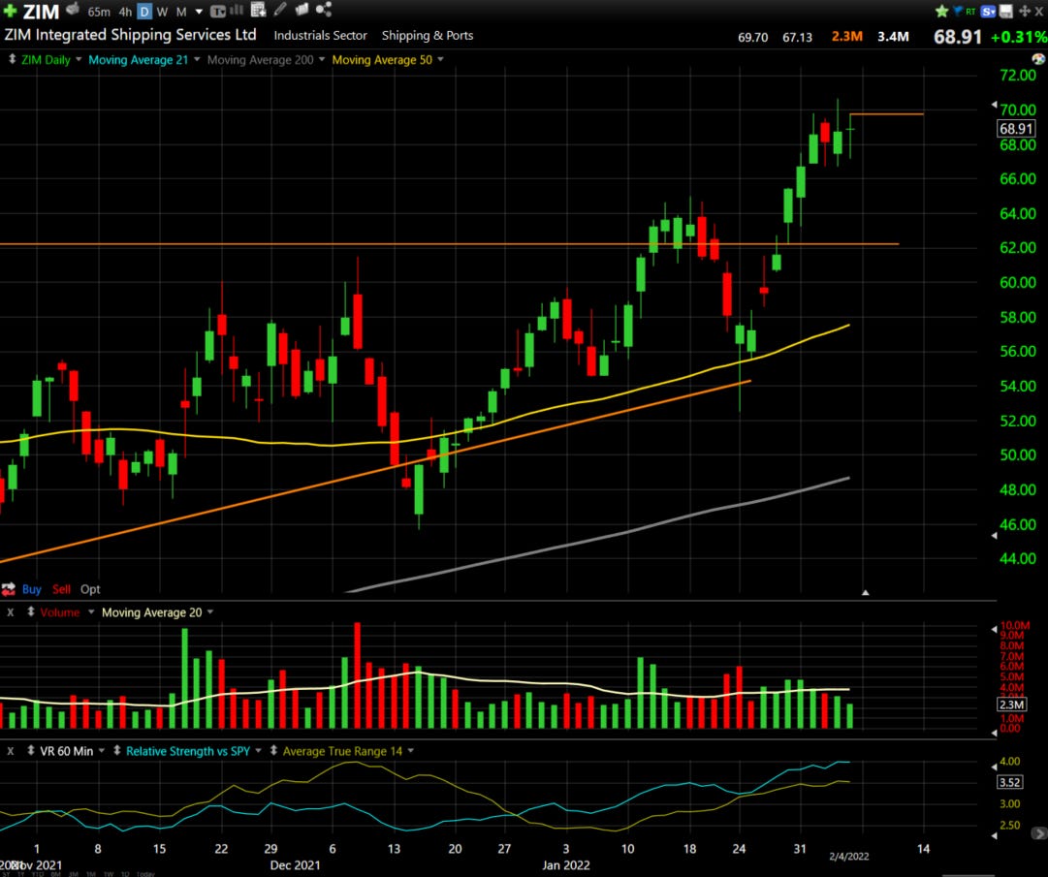Click the green plus add-symbol icon

click(10, 11)
